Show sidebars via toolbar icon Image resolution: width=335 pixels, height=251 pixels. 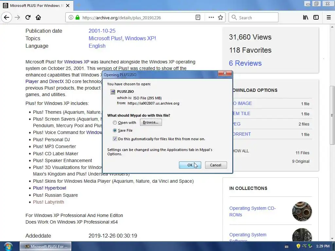pyautogui.click(x=316, y=18)
